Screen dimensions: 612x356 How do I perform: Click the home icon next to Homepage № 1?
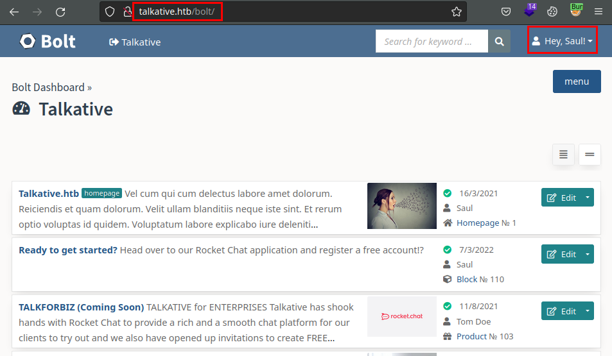(x=448, y=223)
